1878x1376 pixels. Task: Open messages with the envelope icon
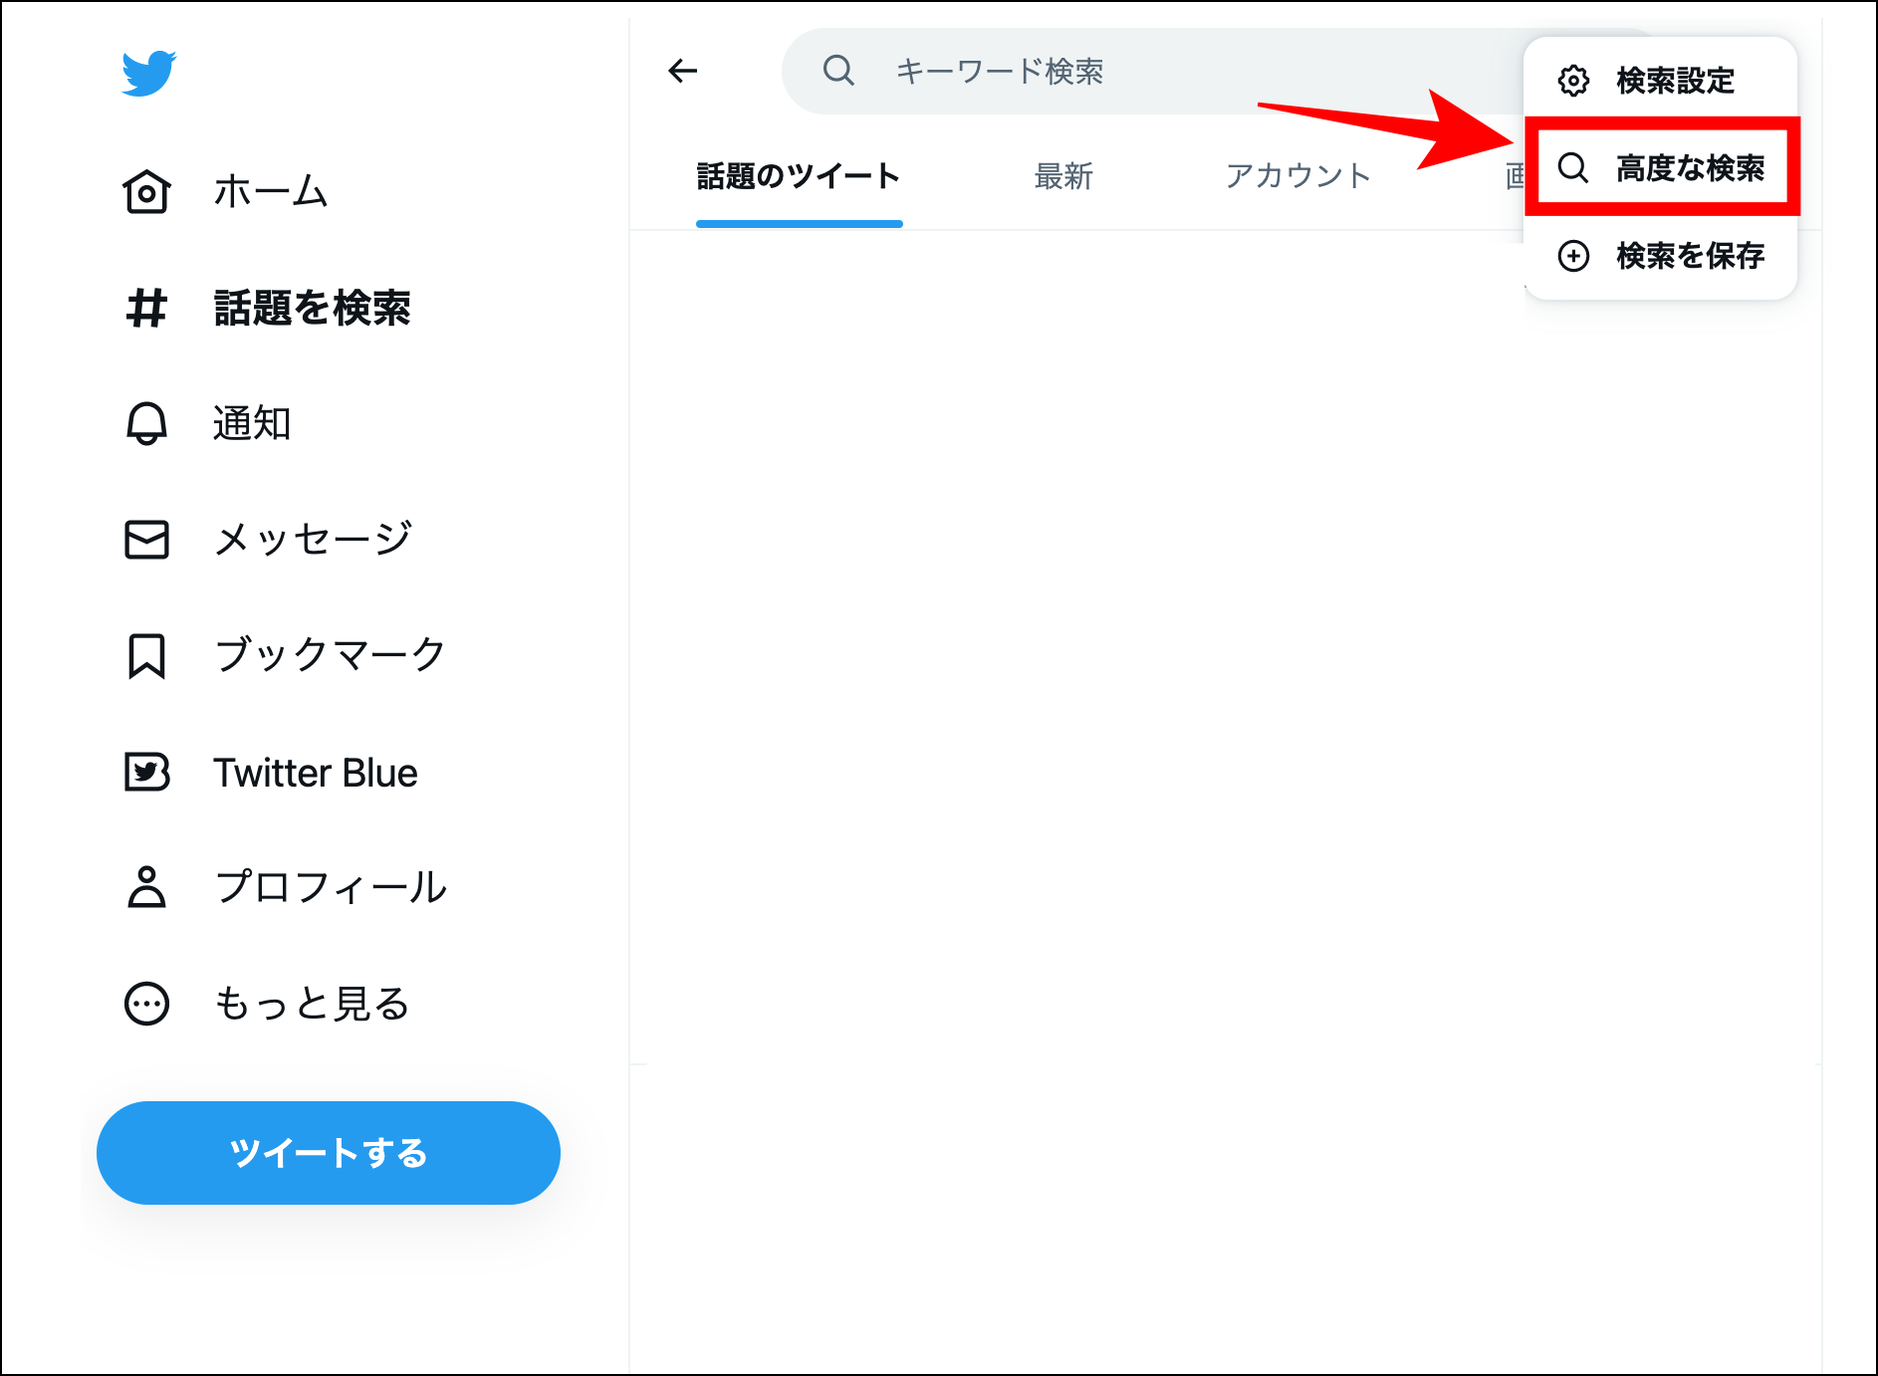pos(145,539)
